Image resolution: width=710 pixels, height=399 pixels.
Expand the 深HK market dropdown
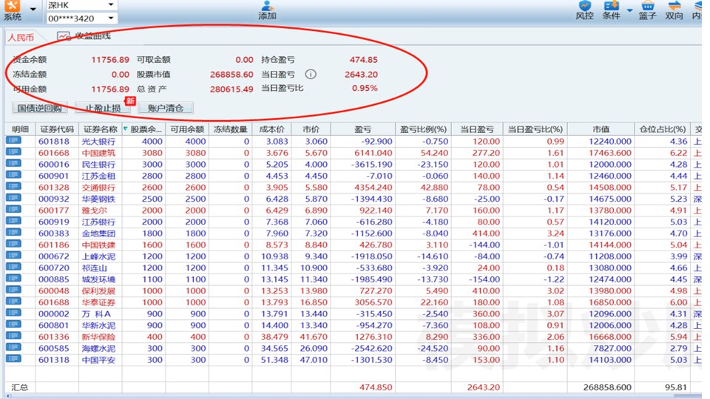(x=110, y=4)
